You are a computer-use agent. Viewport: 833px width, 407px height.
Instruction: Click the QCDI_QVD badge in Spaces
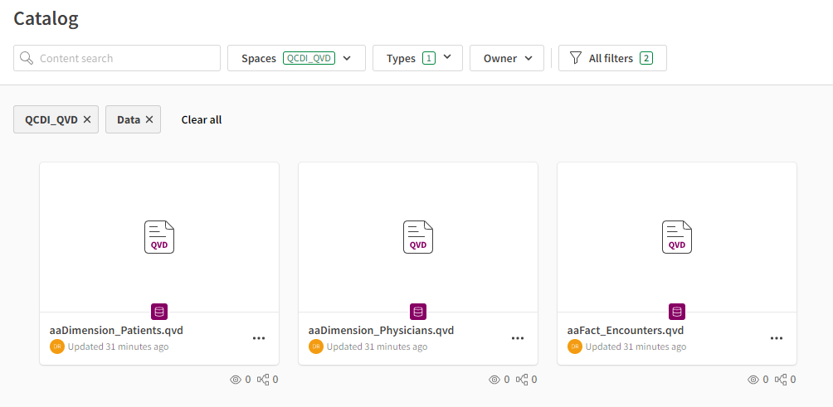click(x=309, y=58)
